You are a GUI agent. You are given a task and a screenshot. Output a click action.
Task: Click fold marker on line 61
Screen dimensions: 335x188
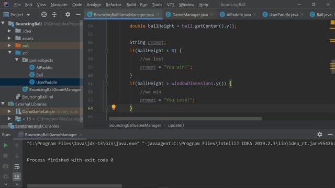pos(106,84)
